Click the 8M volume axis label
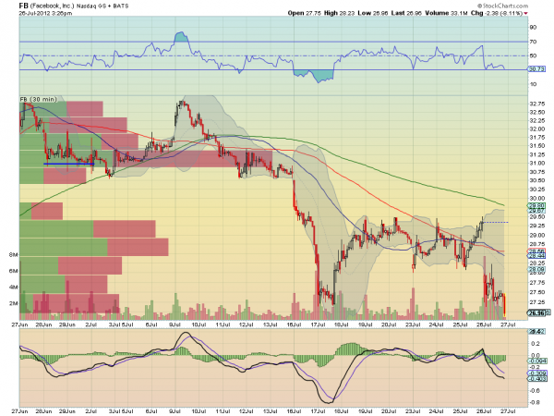The height and width of the screenshot is (416, 554). (x=13, y=255)
